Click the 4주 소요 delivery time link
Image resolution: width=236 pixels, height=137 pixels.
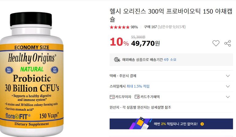[x=170, y=59]
